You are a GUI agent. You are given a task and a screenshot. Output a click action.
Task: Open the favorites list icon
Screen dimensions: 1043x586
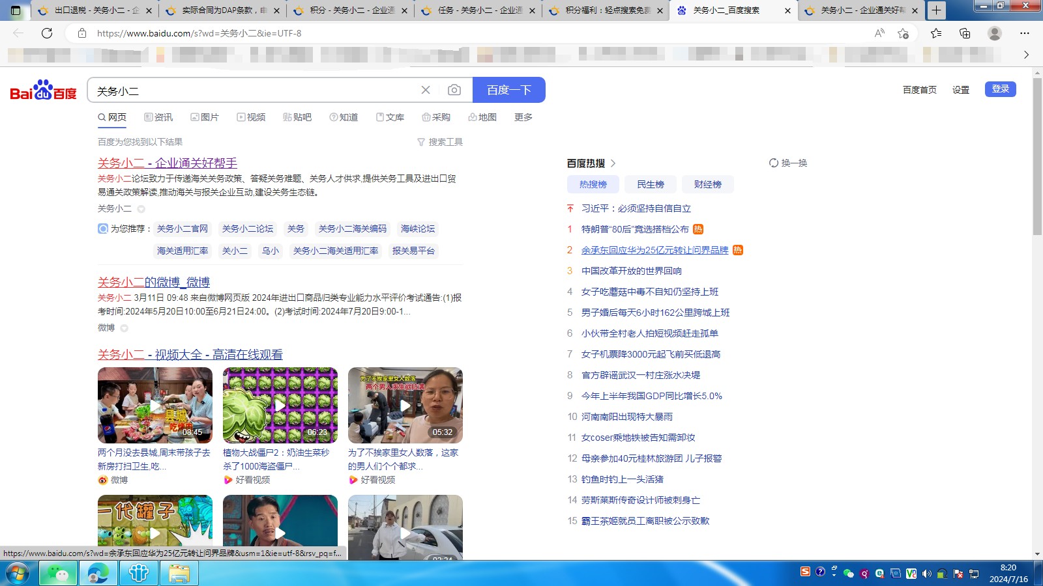point(936,33)
